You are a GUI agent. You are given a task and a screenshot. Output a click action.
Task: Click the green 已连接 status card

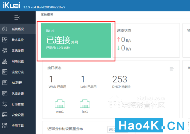pos(76,40)
